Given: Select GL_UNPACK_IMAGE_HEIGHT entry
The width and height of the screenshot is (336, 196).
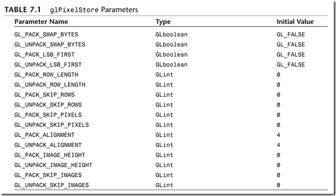Looking at the screenshot, I should pyautogui.click(x=54, y=165).
